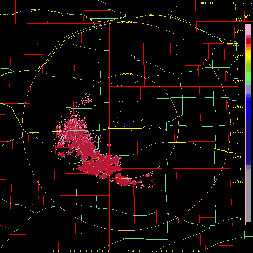Click the 0.947 legend value
This screenshot has height=253, width=253.
click(x=238, y=44)
